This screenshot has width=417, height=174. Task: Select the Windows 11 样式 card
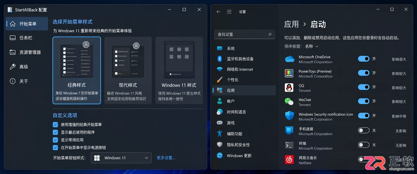point(179,70)
